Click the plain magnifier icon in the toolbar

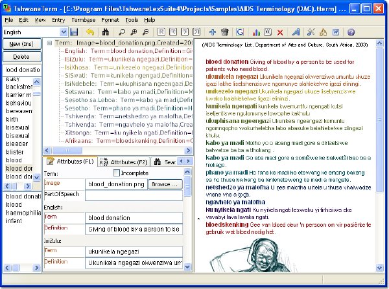click(122, 32)
